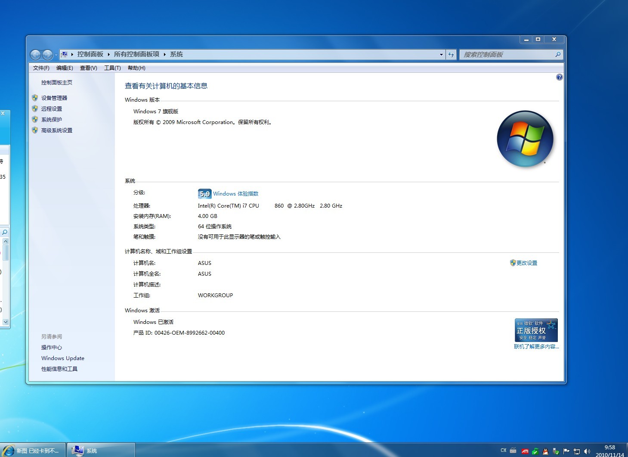
Task: Open the 文件(F) menu
Action: coord(41,68)
